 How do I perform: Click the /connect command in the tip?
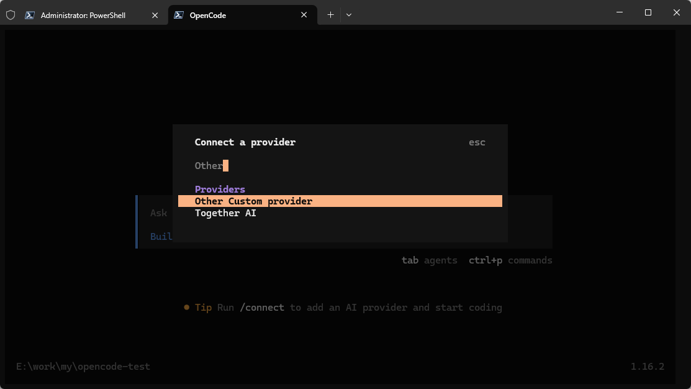(262, 308)
